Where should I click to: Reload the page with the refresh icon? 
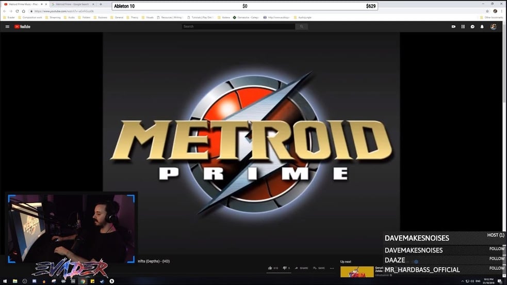[x=17, y=11]
